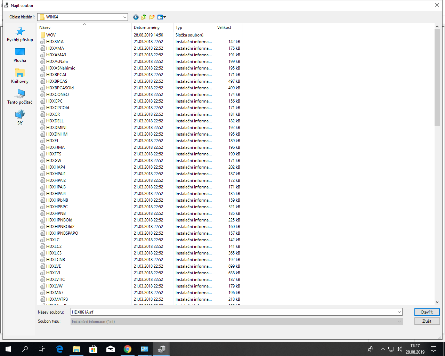The height and width of the screenshot is (356, 445).
Task: Create a new folder
Action: click(x=152, y=17)
